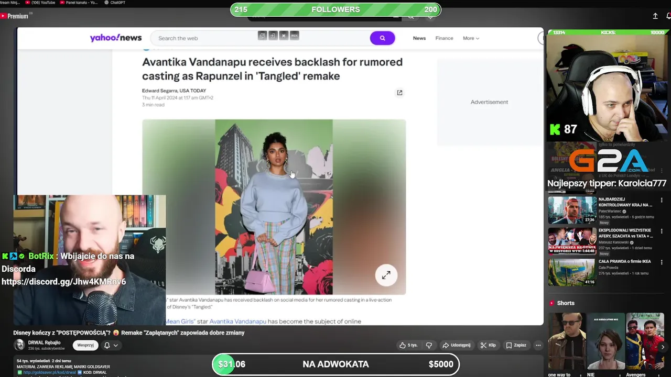
Task: Open the 'one way to' Short thumbnail
Action: click(x=567, y=341)
